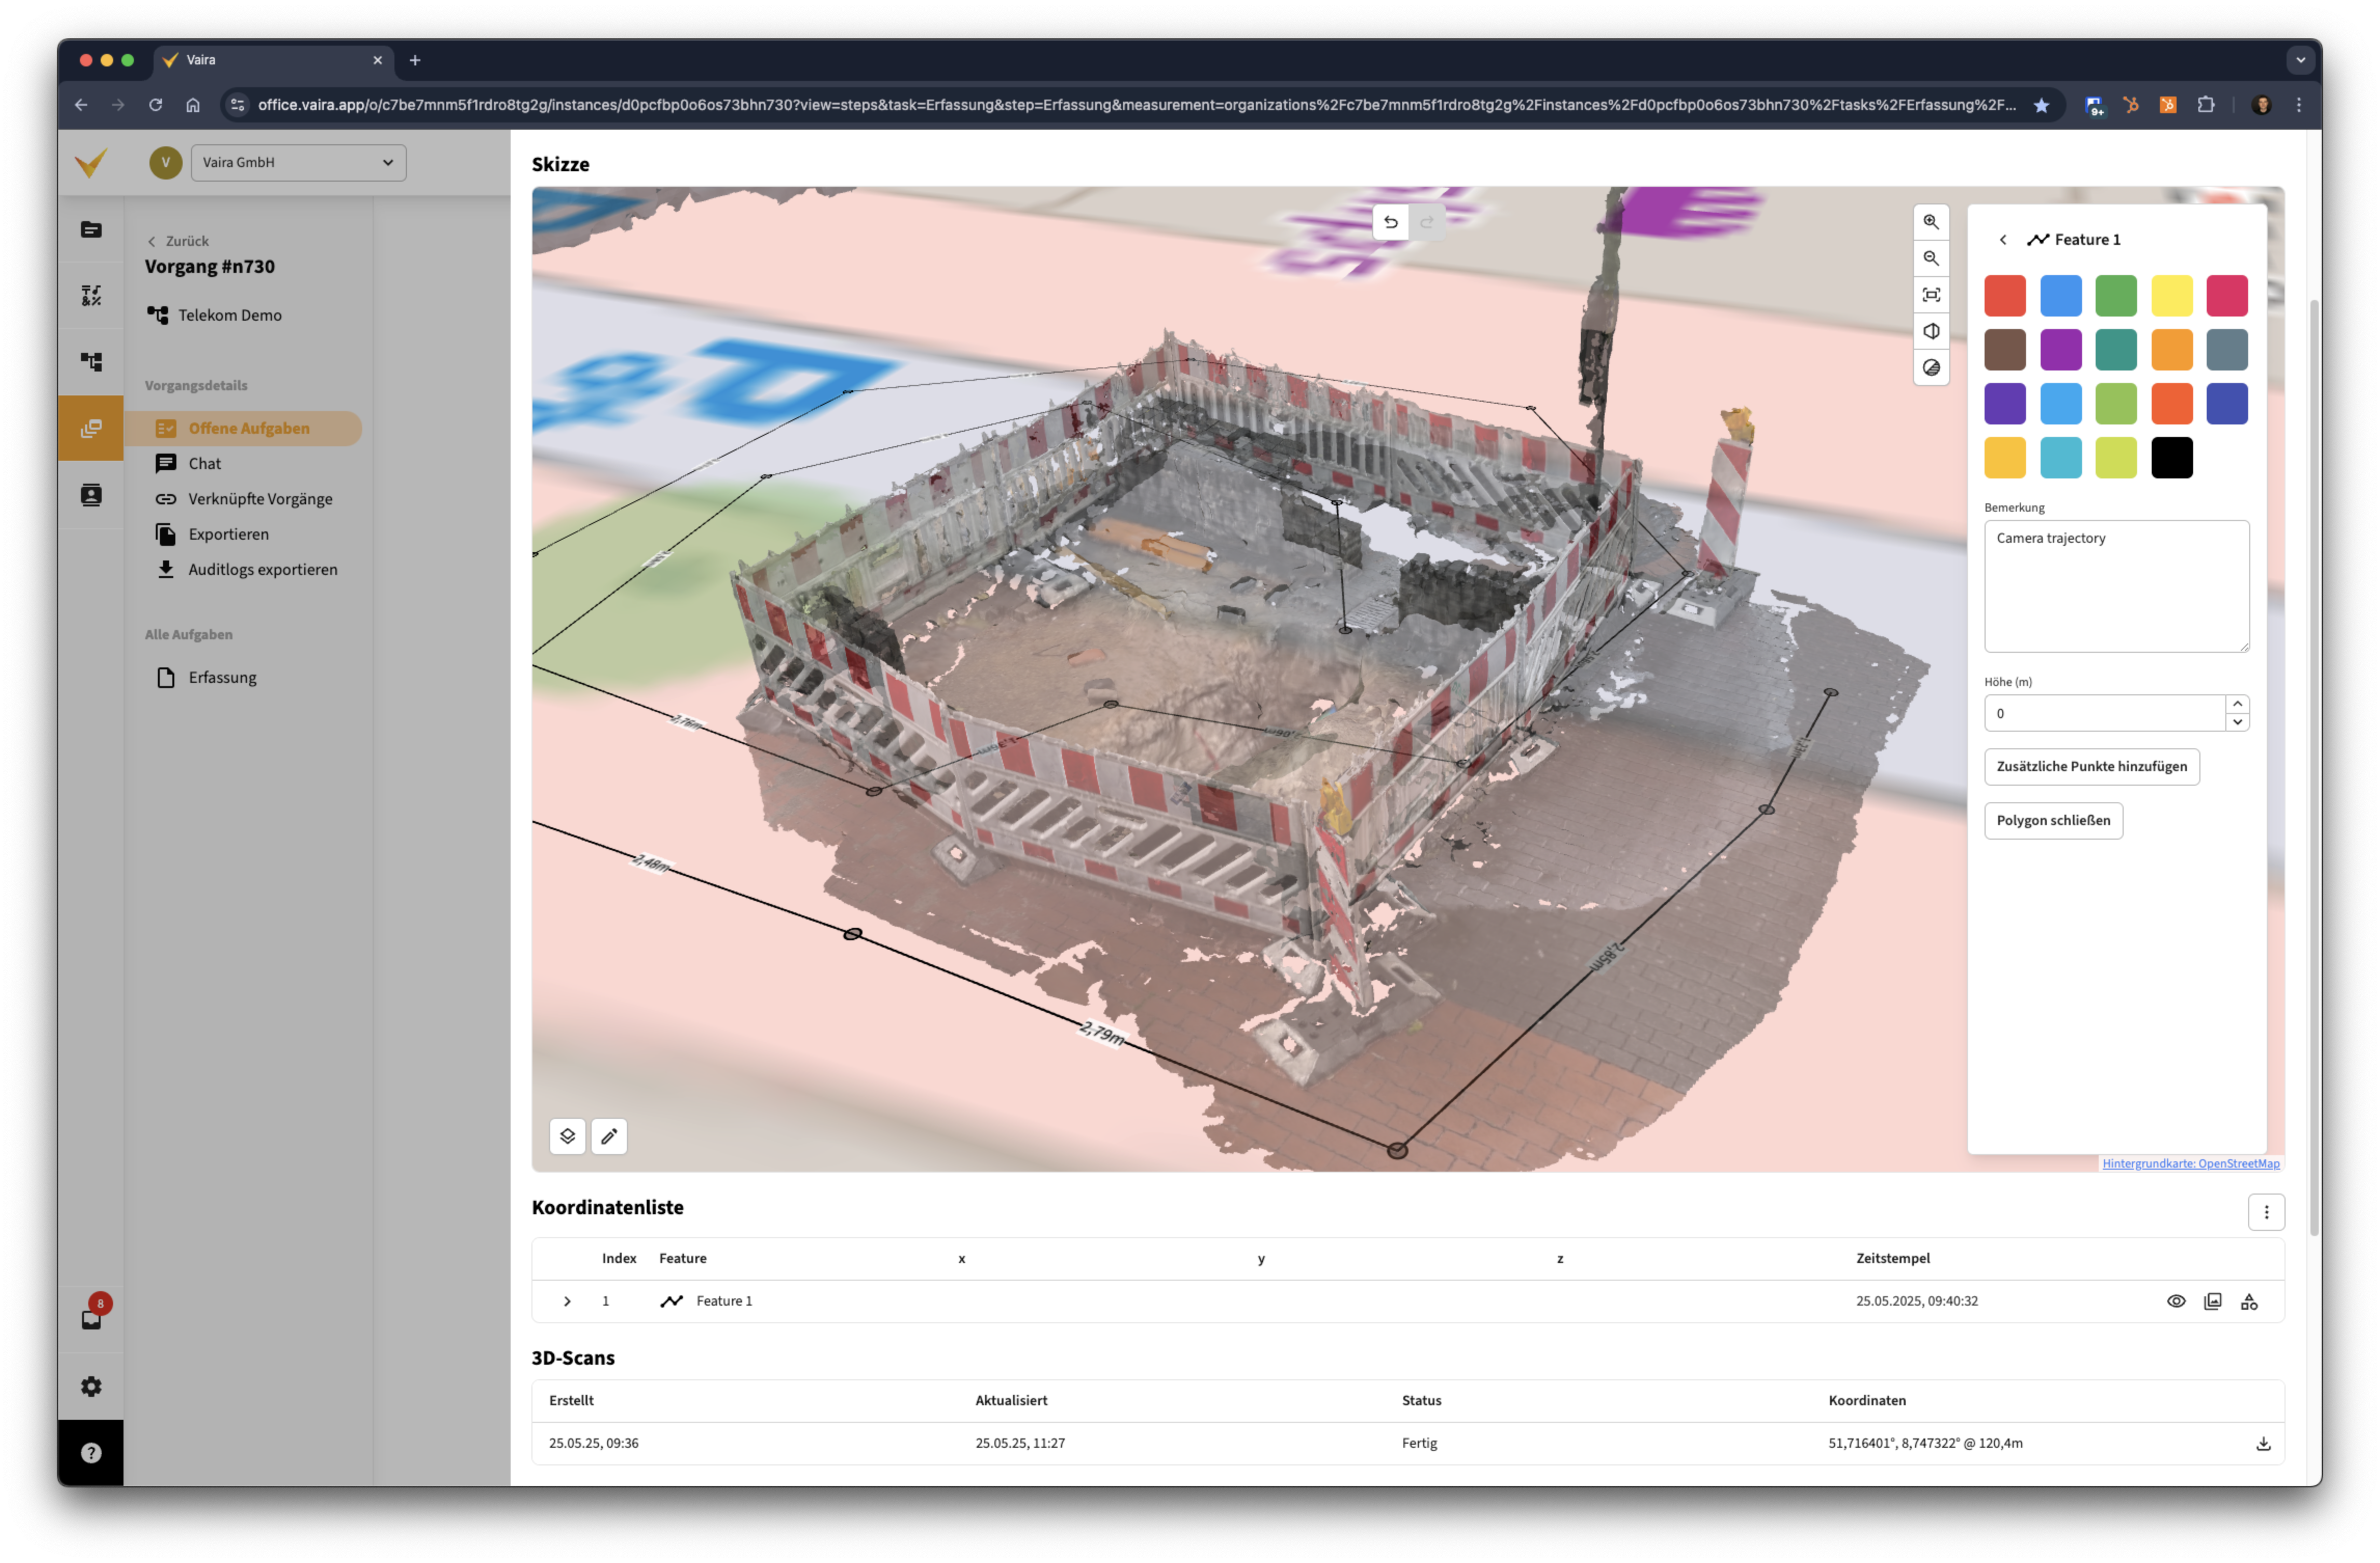
Task: Expand the Feature 1 coordinate row
Action: pyautogui.click(x=567, y=1301)
